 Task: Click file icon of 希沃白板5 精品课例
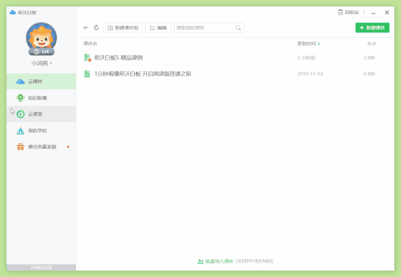tap(87, 58)
